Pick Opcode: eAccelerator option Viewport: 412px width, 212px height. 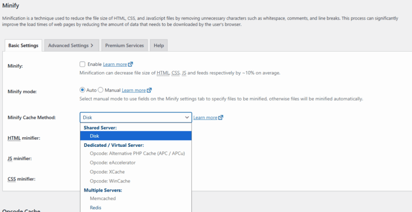click(x=112, y=163)
